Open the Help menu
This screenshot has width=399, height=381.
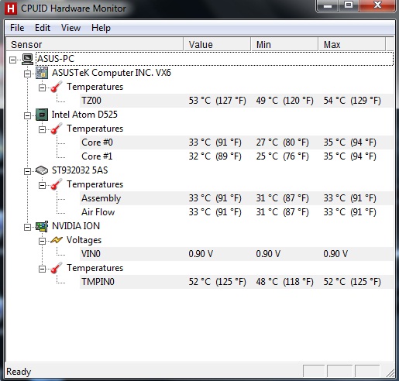[x=101, y=28]
